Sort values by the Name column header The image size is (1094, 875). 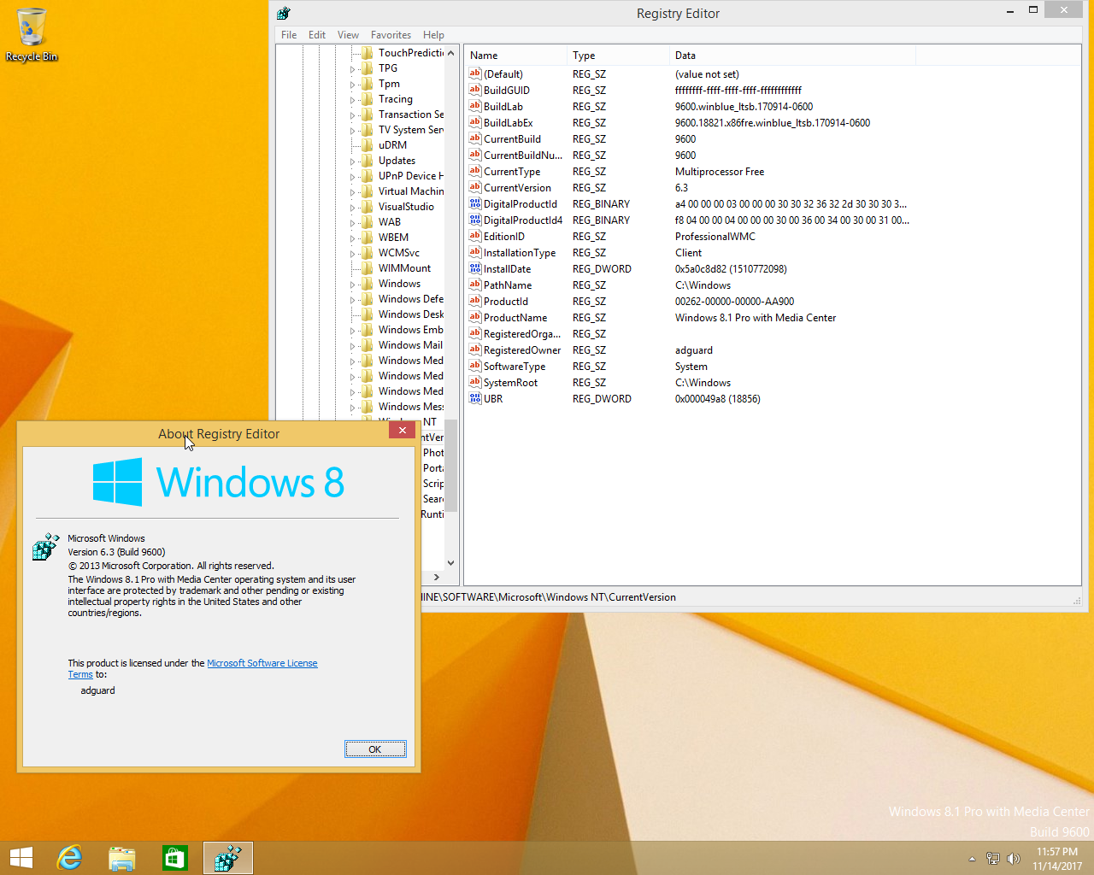(515, 56)
